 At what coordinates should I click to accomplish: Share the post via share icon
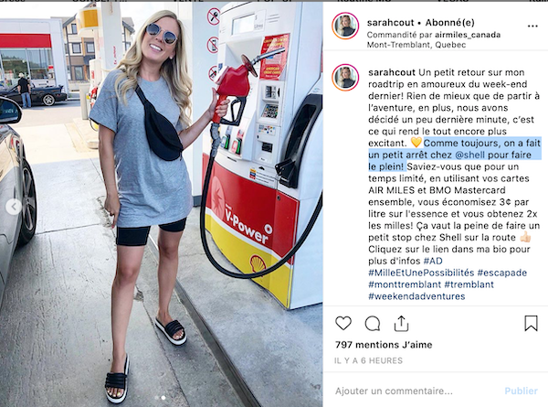(401, 324)
